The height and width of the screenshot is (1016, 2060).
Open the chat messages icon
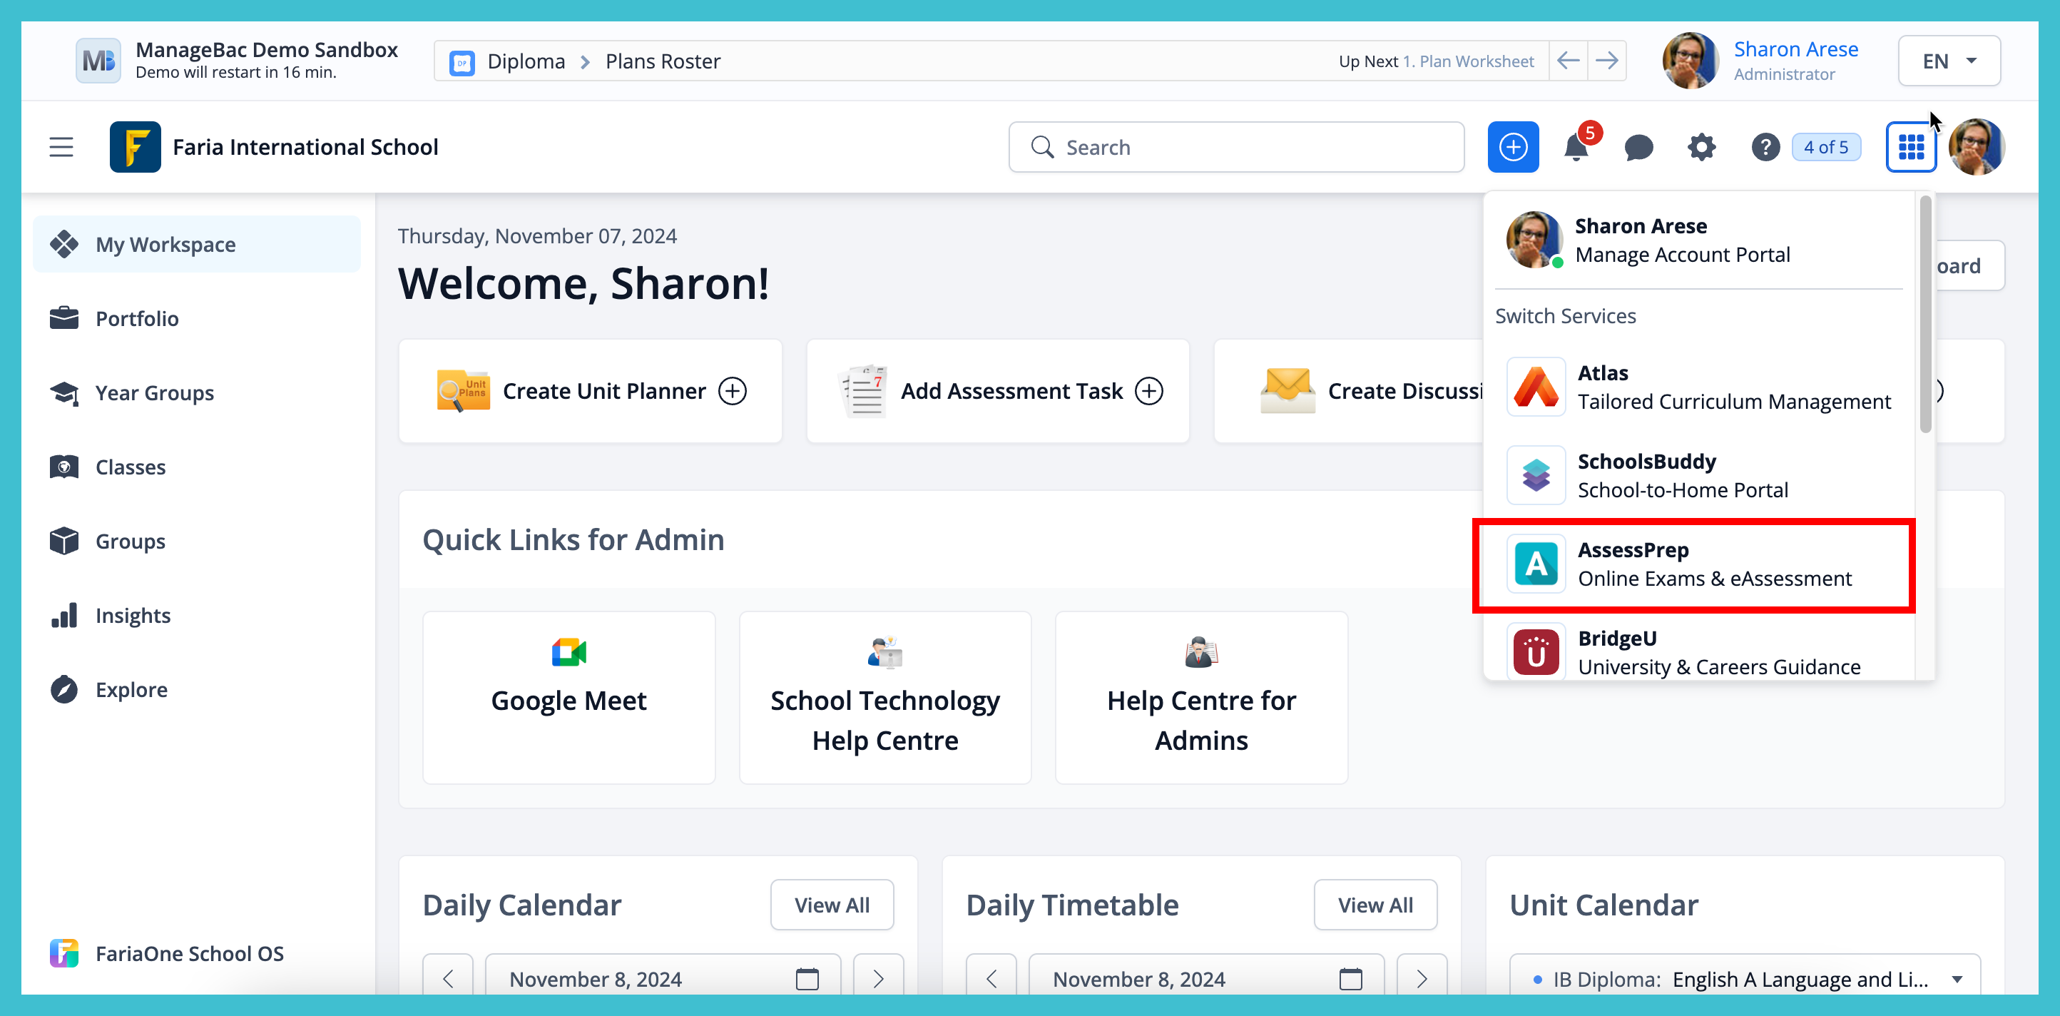click(1638, 147)
